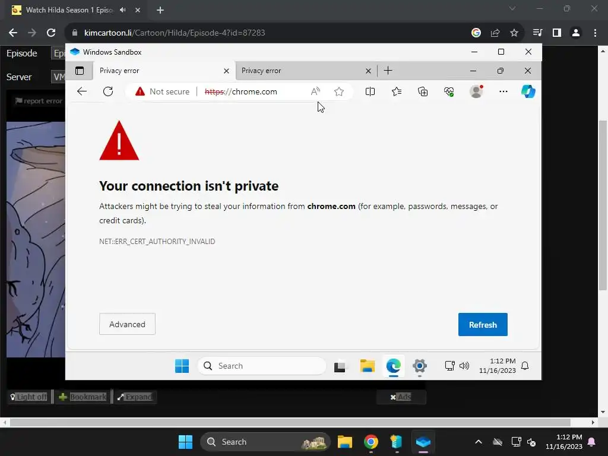Click Chrome icon in host taskbar

(x=371, y=442)
